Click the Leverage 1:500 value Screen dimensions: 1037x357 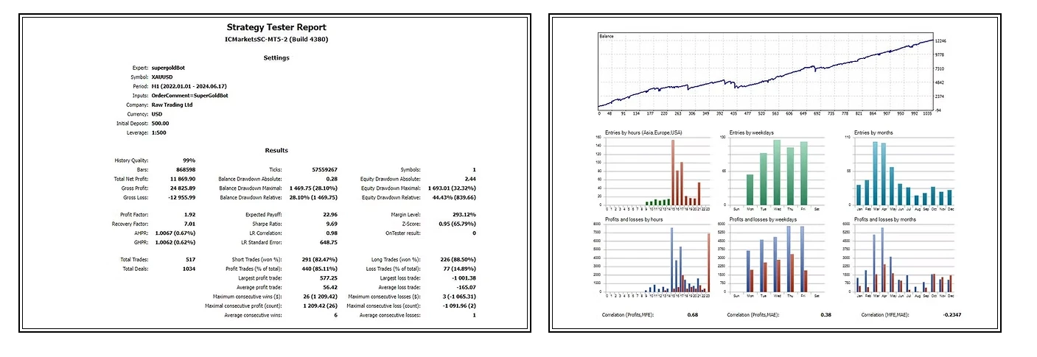pos(159,133)
